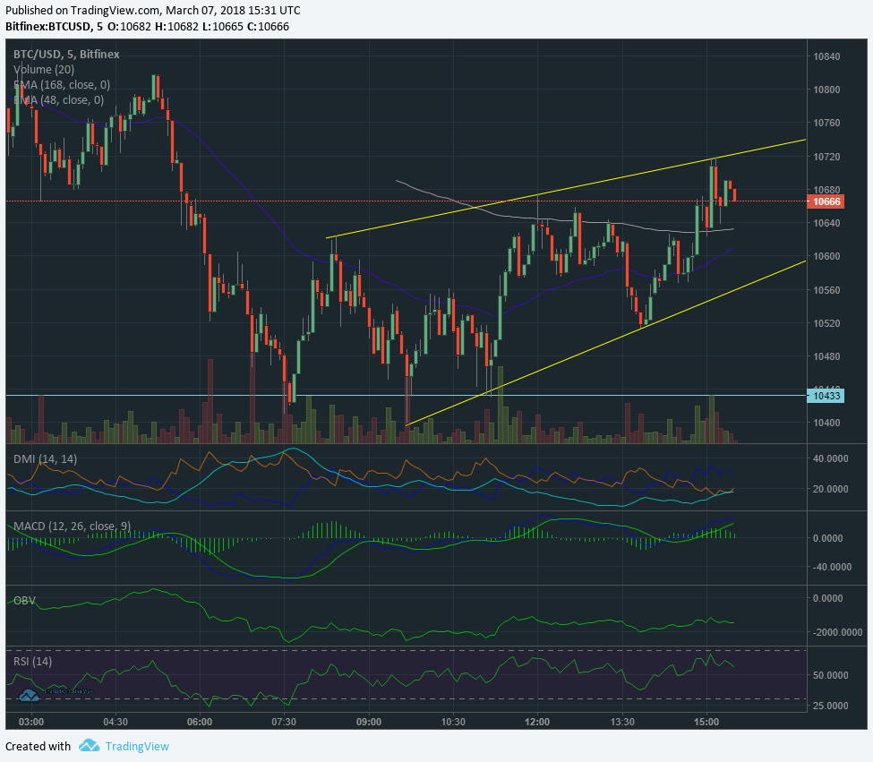Viewport: 873px width, 762px height.
Task: Click the 10:30 time axis label
Action: (453, 722)
